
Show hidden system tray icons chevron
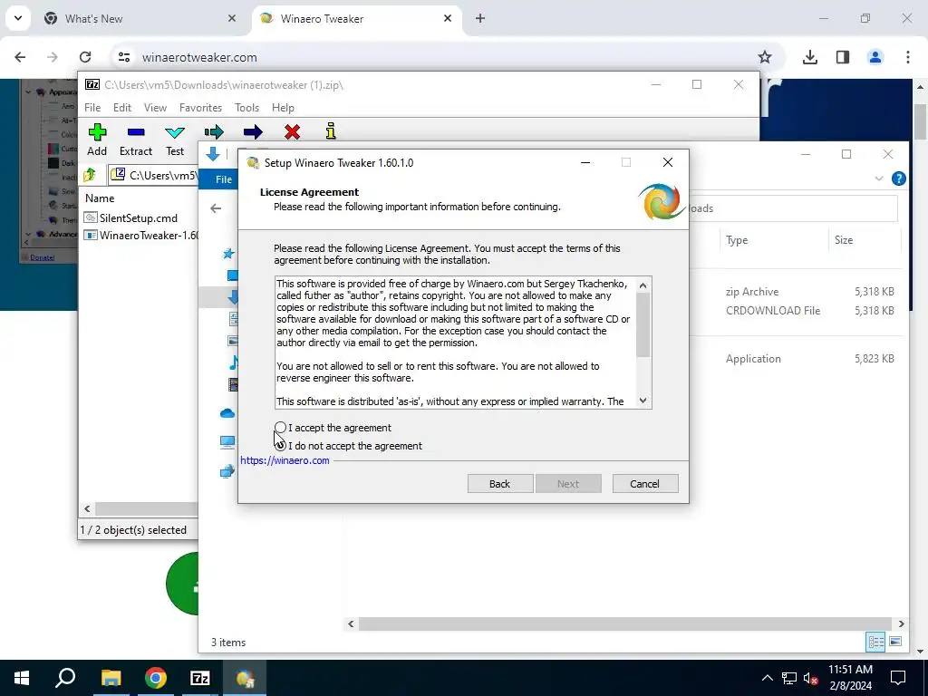(767, 678)
